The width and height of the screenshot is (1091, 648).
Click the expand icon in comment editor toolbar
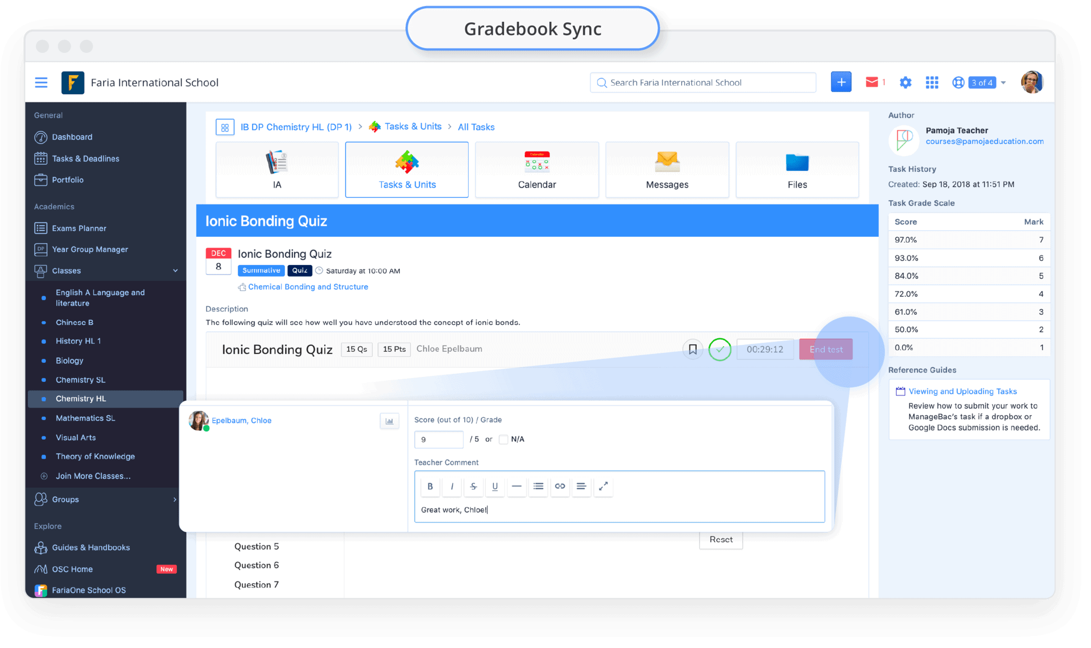603,486
